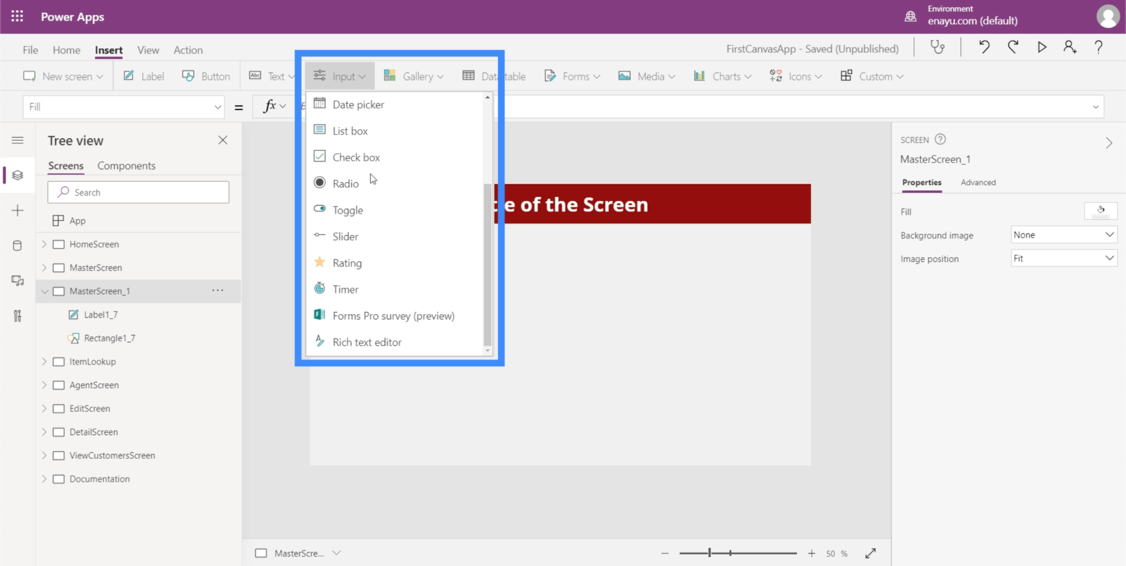Expand the formula bar chevron
The width and height of the screenshot is (1126, 566).
coord(1096,107)
